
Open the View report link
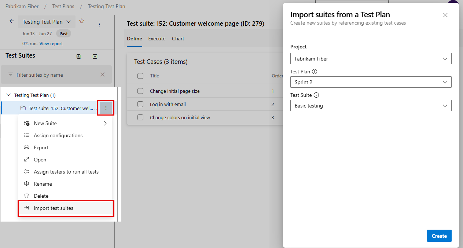coord(51,43)
